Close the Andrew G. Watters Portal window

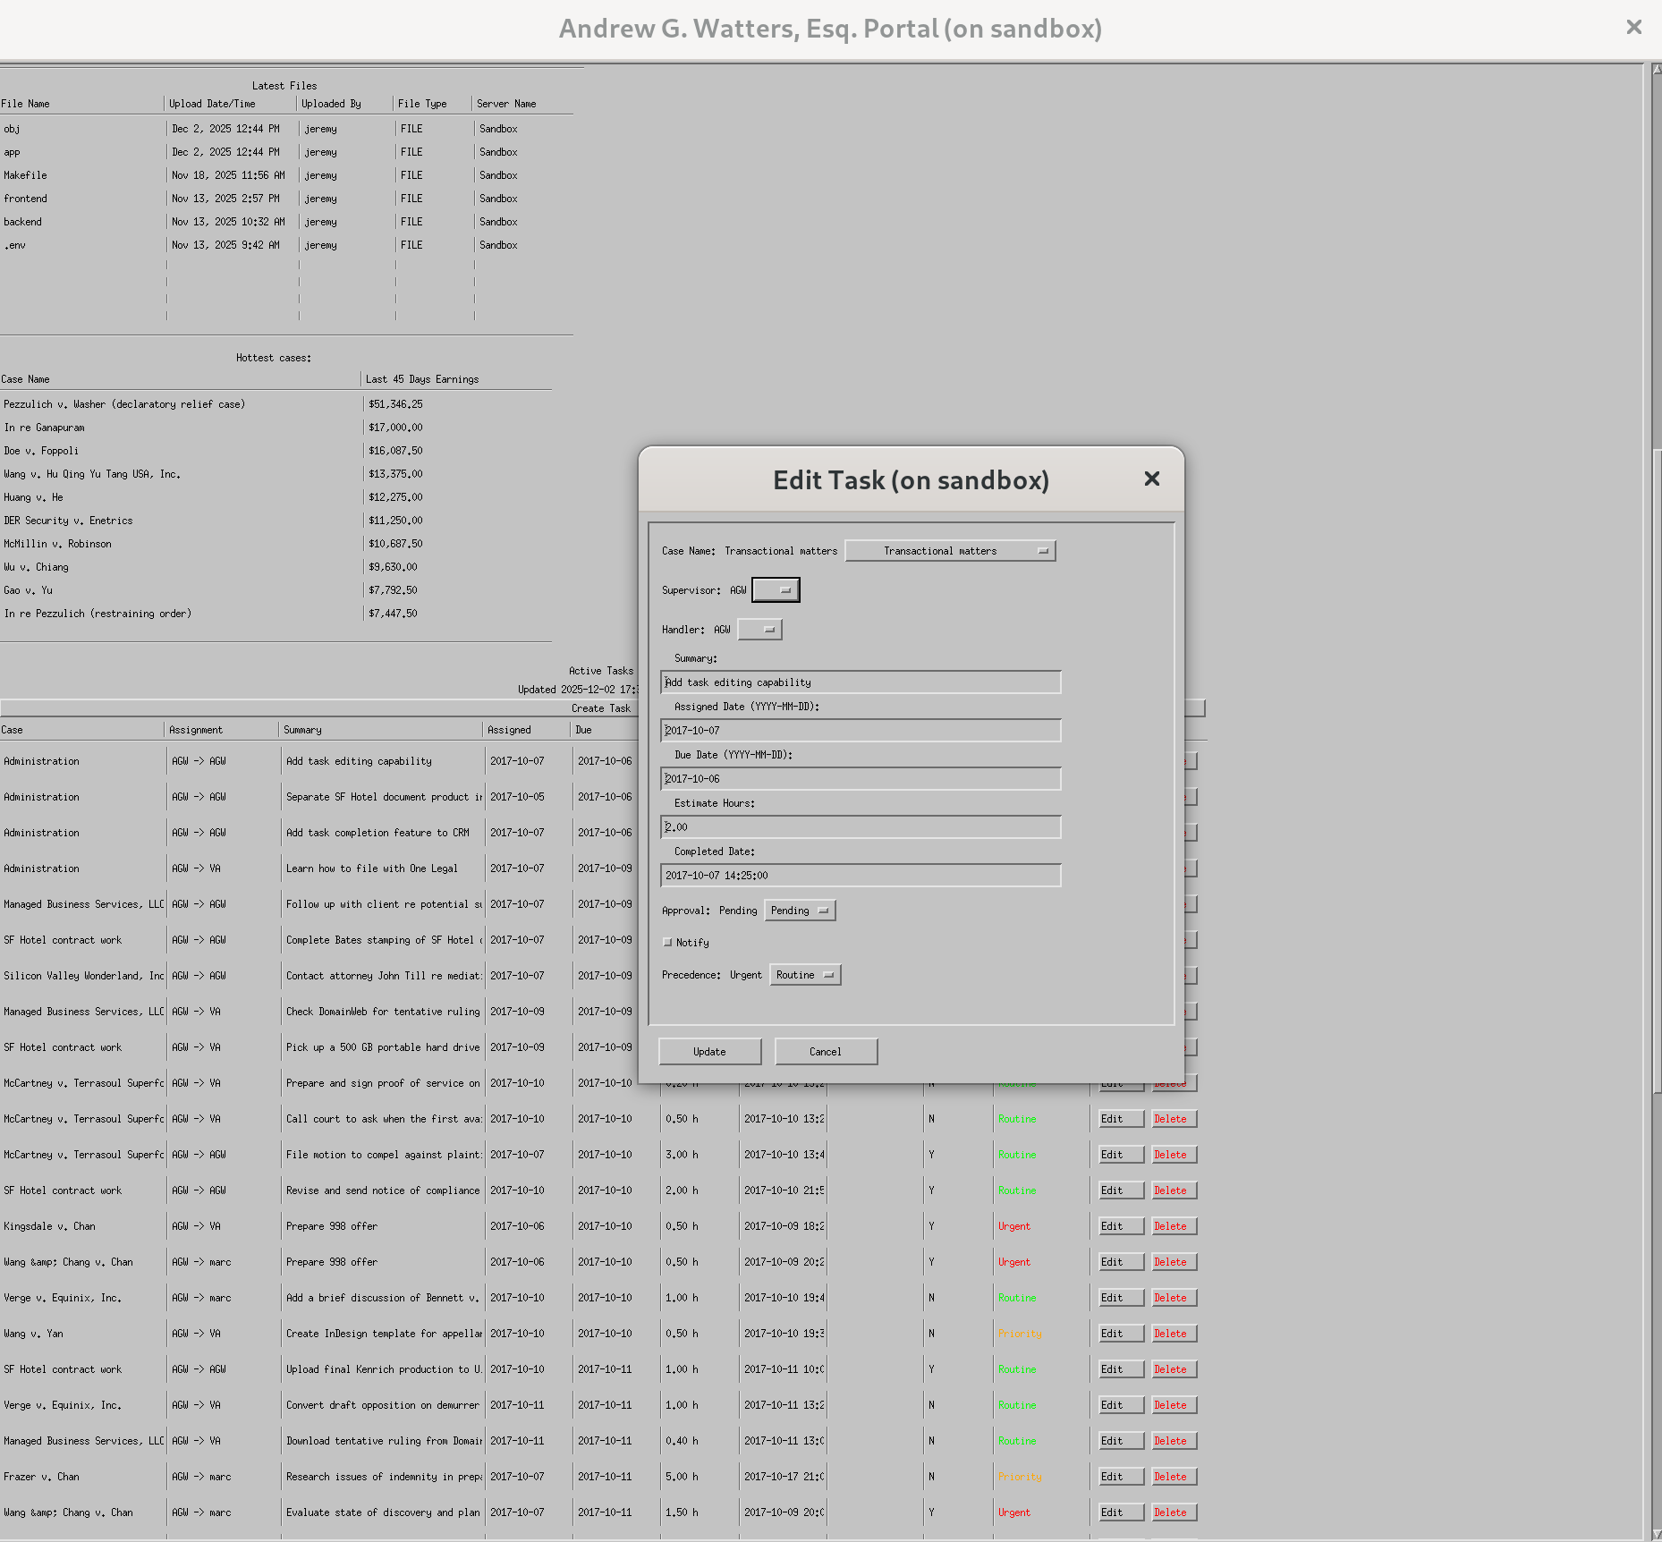tap(1633, 28)
